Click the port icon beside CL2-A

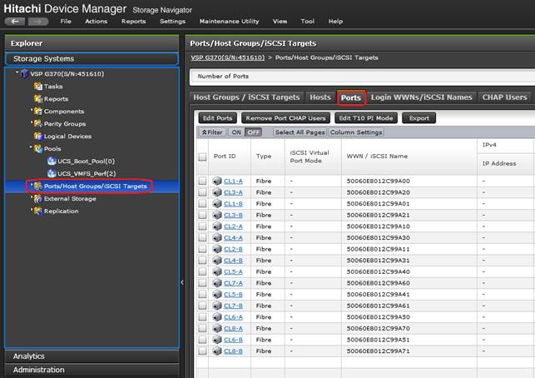coord(217,226)
